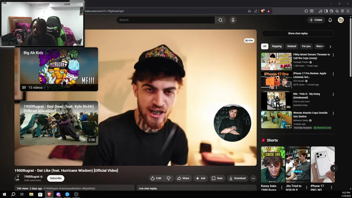Image resolution: width=352 pixels, height=198 pixels.
Task: Open more actions under the video
Action: tap(253, 178)
